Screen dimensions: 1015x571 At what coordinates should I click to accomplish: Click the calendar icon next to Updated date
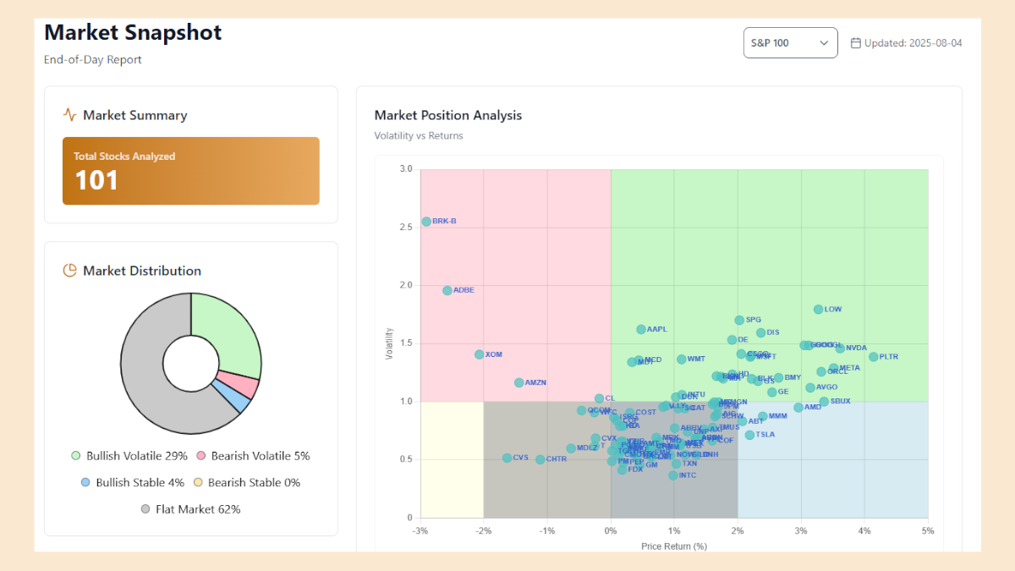(x=855, y=43)
